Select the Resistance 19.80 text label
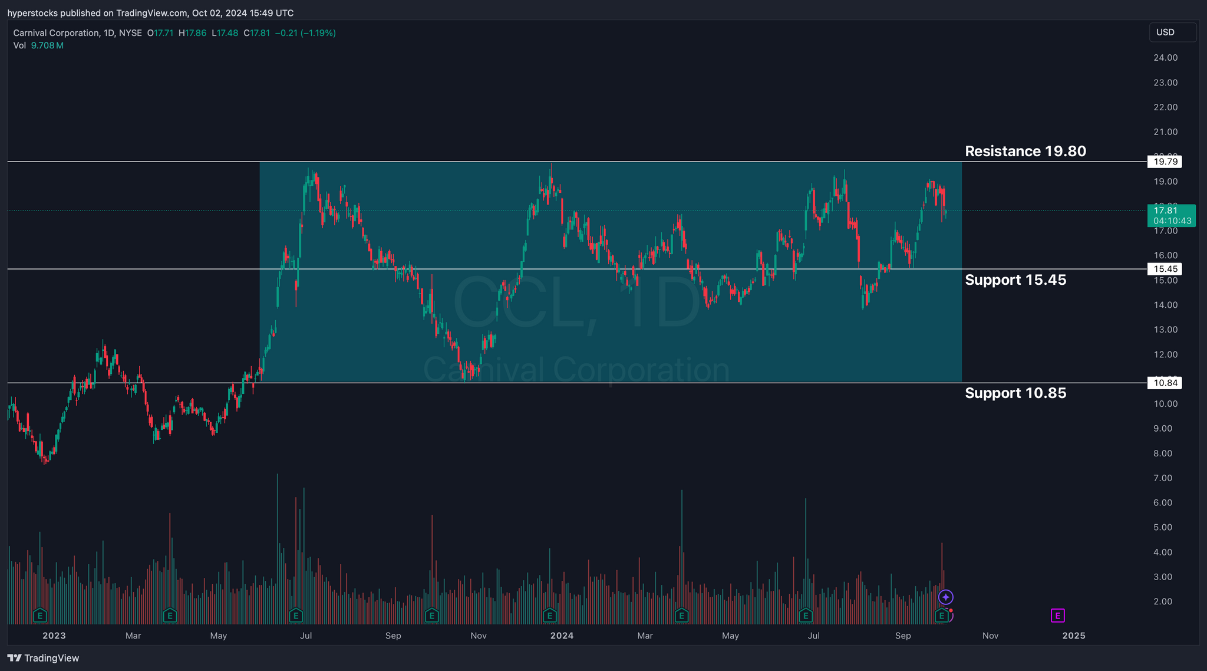 tap(1025, 151)
